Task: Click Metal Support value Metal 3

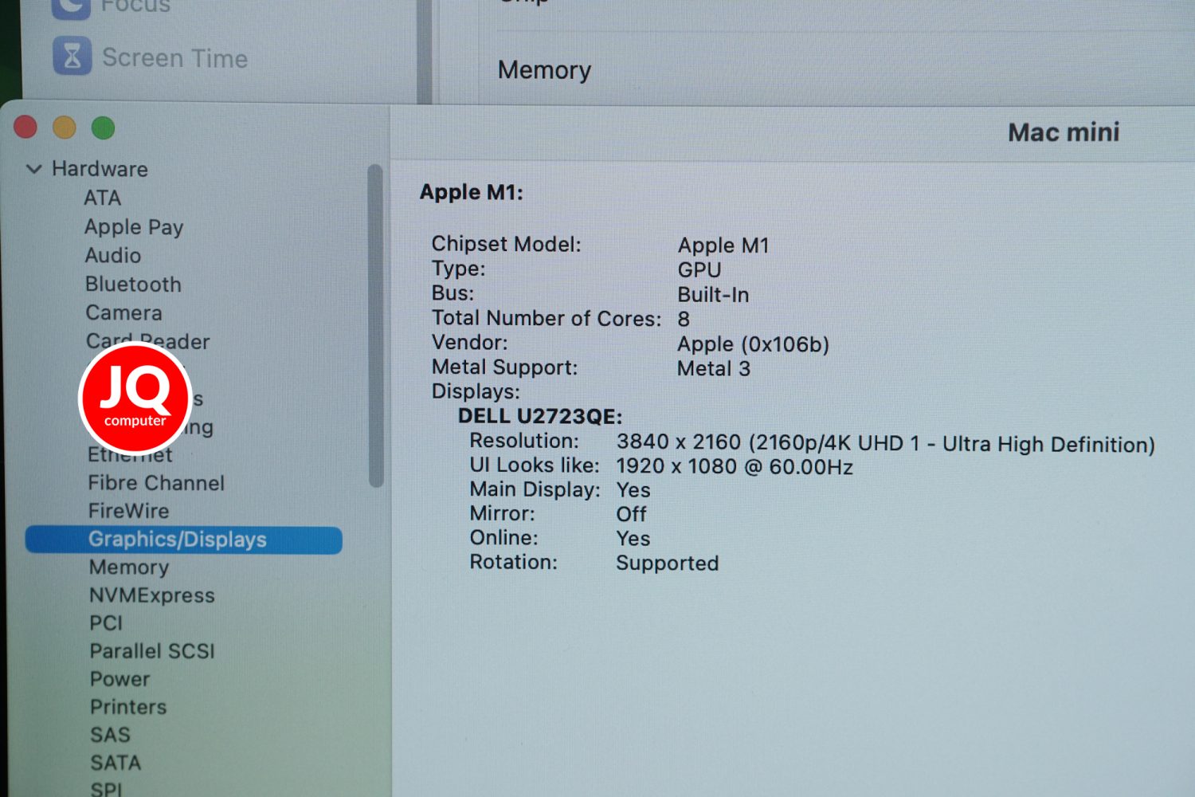Action: [714, 369]
